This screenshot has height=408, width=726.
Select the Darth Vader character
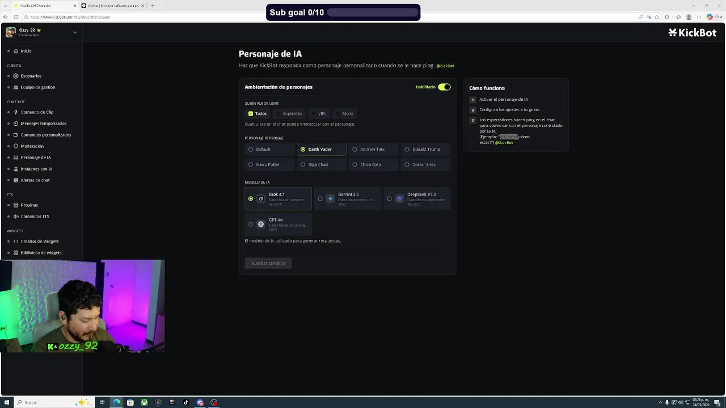322,149
